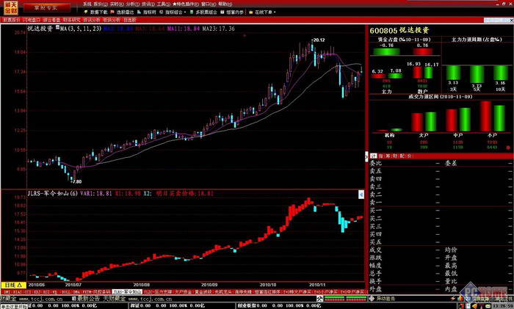Click the green connection signal bars
The height and width of the screenshot is (309, 514).
[345, 299]
